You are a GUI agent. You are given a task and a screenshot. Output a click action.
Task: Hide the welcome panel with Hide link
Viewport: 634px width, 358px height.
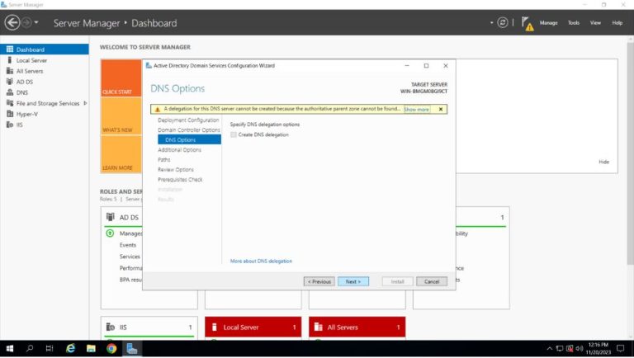603,162
